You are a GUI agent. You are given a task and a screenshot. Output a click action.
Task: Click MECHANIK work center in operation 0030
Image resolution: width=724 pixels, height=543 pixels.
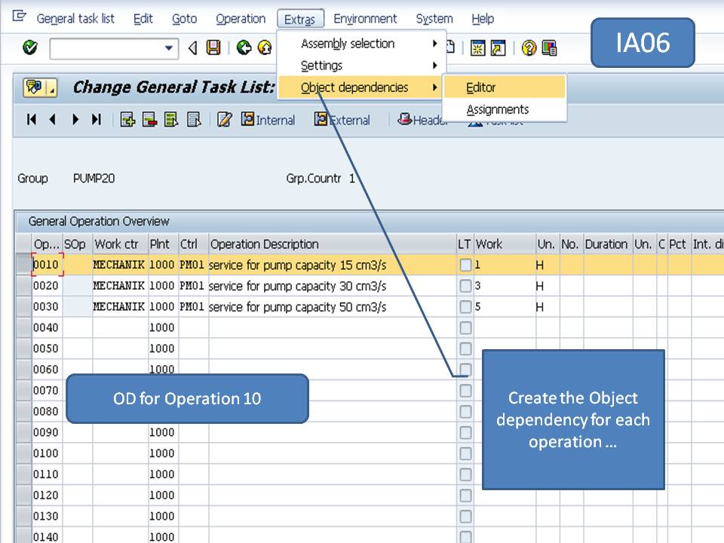[x=118, y=307]
